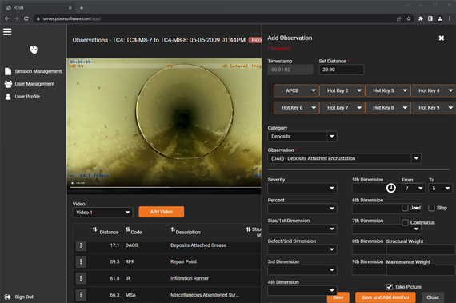The width and height of the screenshot is (456, 303).
Task: Enable the Continuous checkbox
Action: tap(405, 223)
